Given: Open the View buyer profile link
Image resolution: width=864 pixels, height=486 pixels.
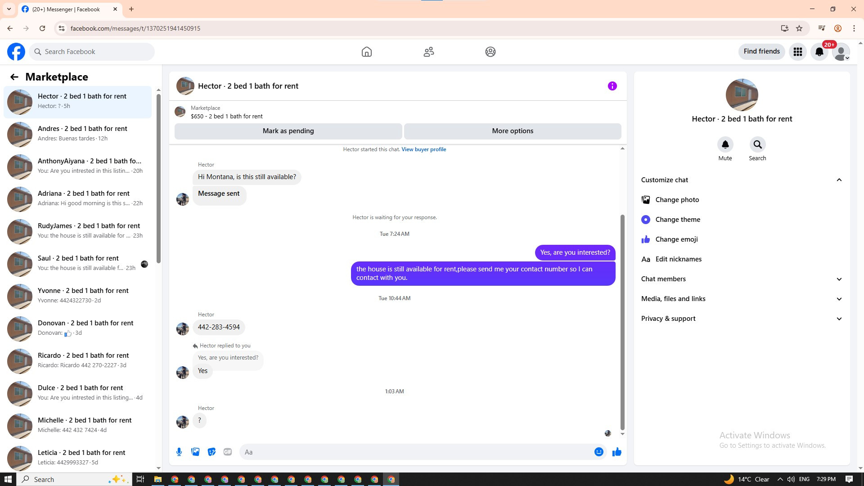Looking at the screenshot, I should click(423, 149).
